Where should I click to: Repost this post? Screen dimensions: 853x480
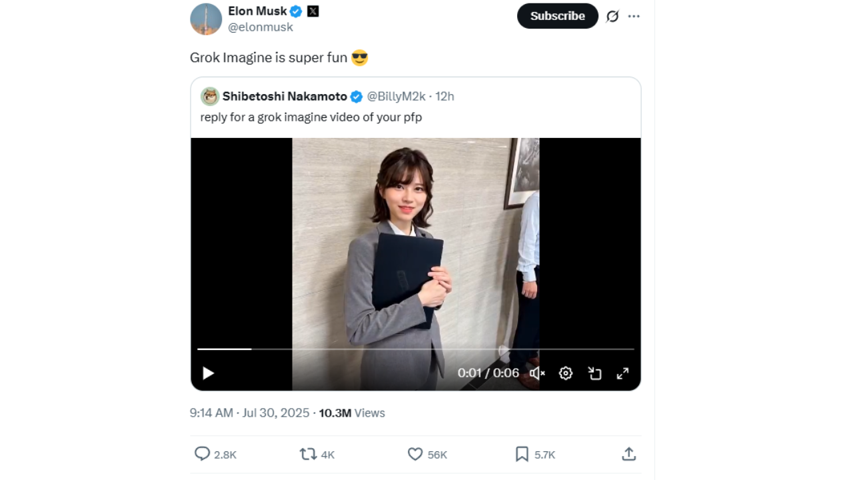click(308, 454)
